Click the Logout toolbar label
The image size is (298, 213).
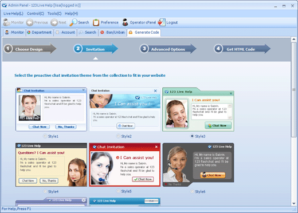(x=172, y=22)
